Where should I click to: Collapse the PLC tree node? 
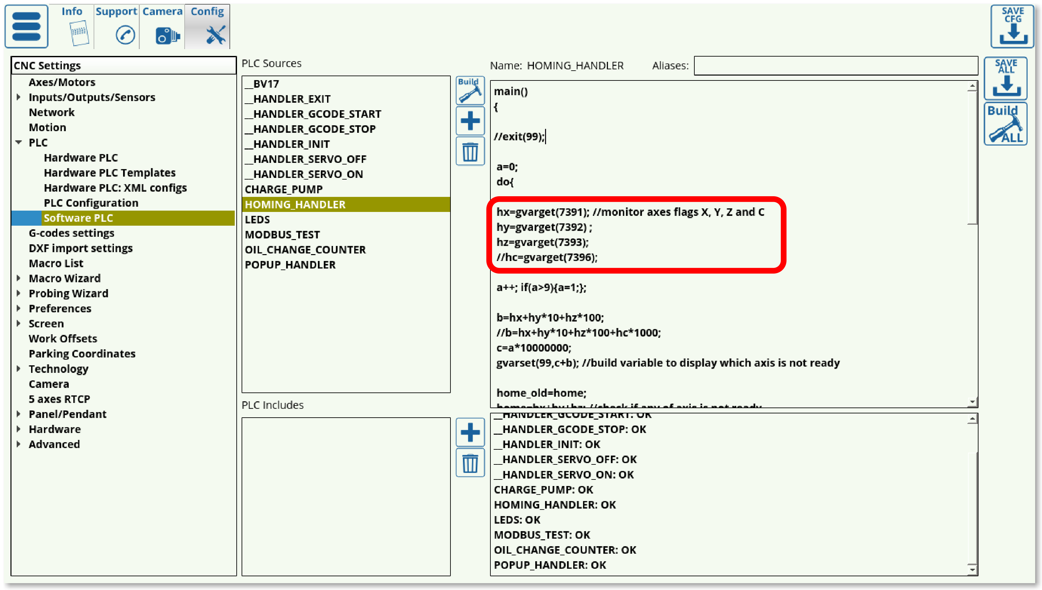click(18, 143)
